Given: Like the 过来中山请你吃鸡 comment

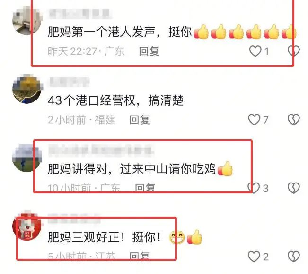Looking at the screenshot, I should pos(254,188).
